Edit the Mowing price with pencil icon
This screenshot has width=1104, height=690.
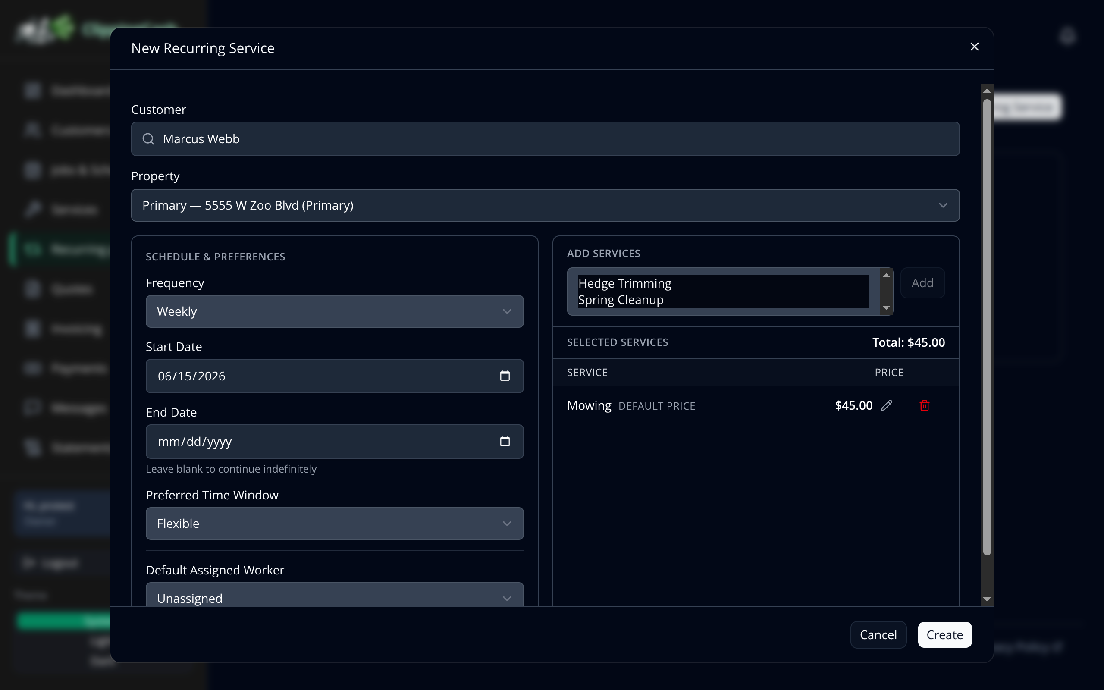[886, 405]
